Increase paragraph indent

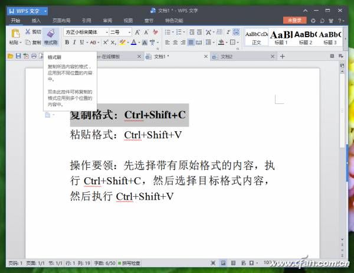[x=199, y=32]
